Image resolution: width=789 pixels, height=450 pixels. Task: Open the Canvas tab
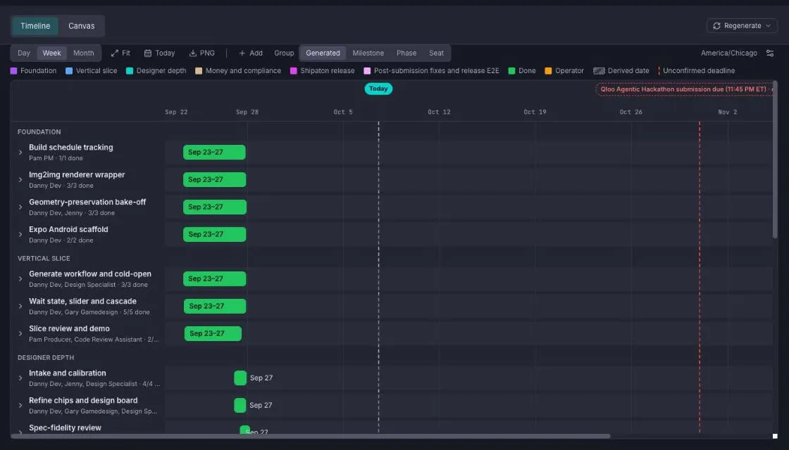(x=82, y=25)
